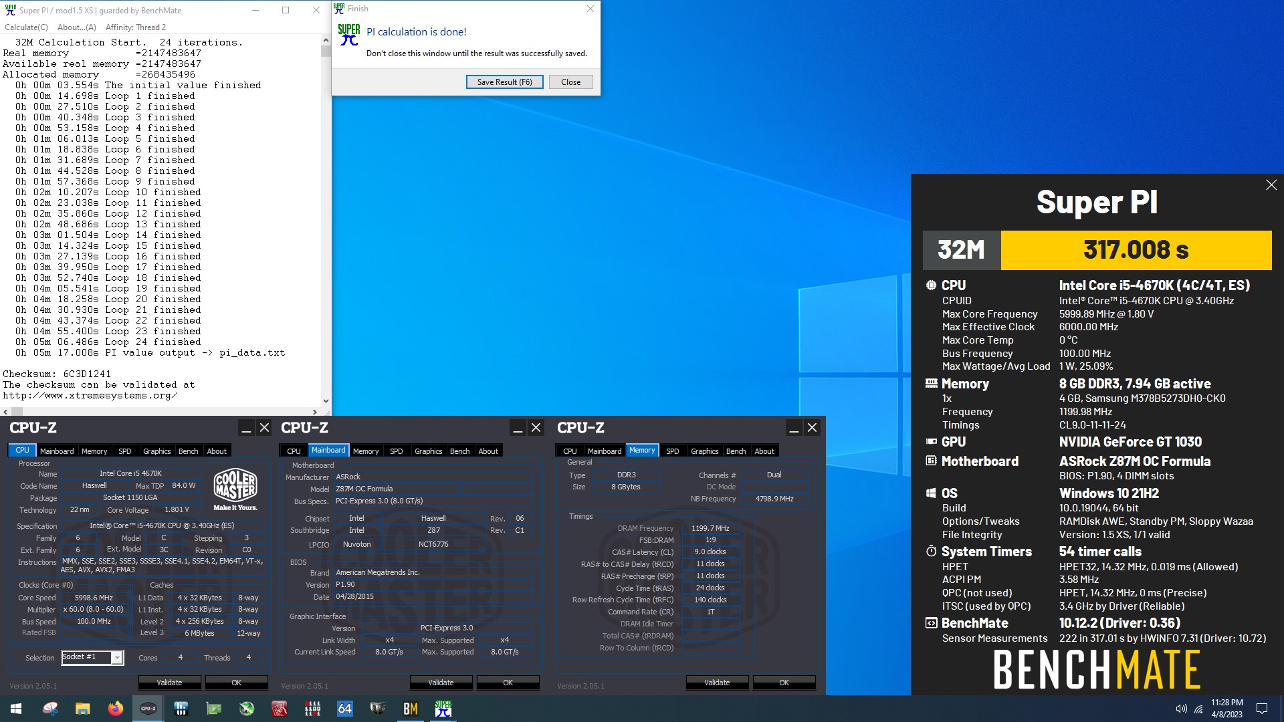Open the notification center icon
Image resolution: width=1284 pixels, height=722 pixels.
pyautogui.click(x=1262, y=709)
